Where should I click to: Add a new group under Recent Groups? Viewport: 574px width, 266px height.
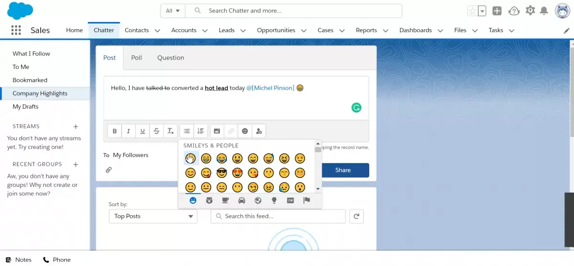coord(76,164)
